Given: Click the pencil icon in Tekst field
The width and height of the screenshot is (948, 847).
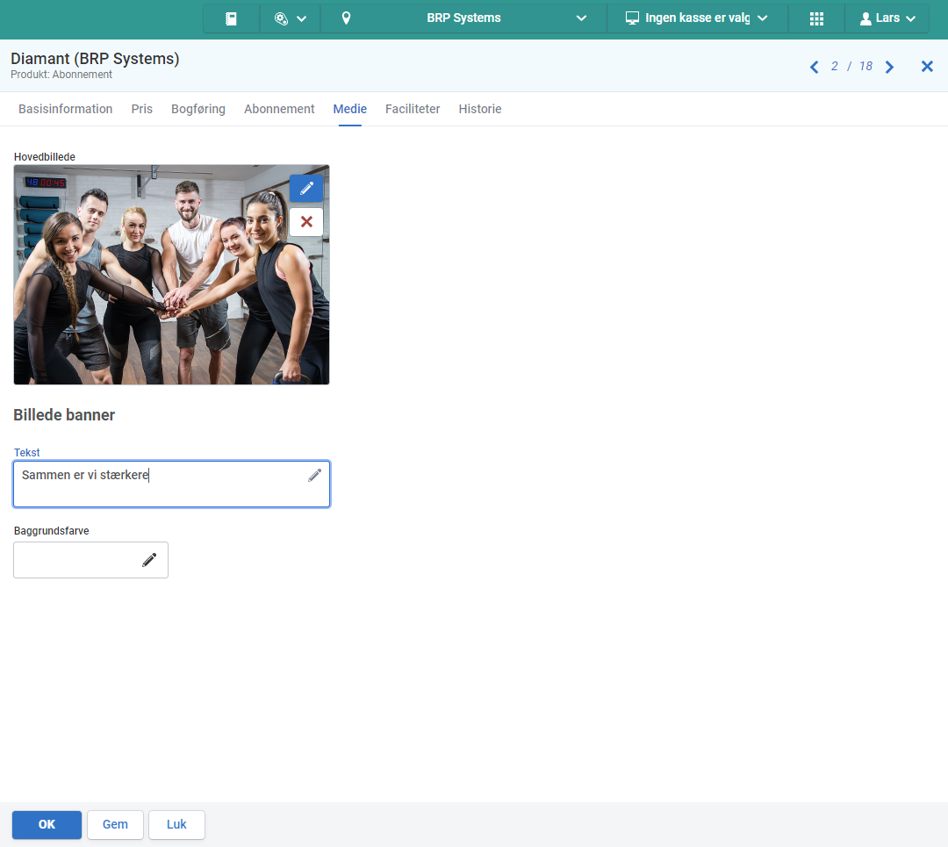Looking at the screenshot, I should tap(314, 475).
